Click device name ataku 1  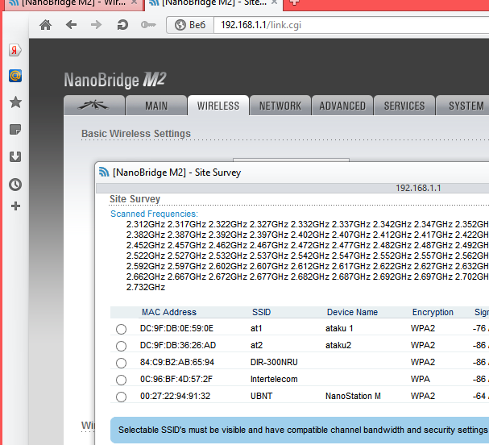click(x=339, y=328)
